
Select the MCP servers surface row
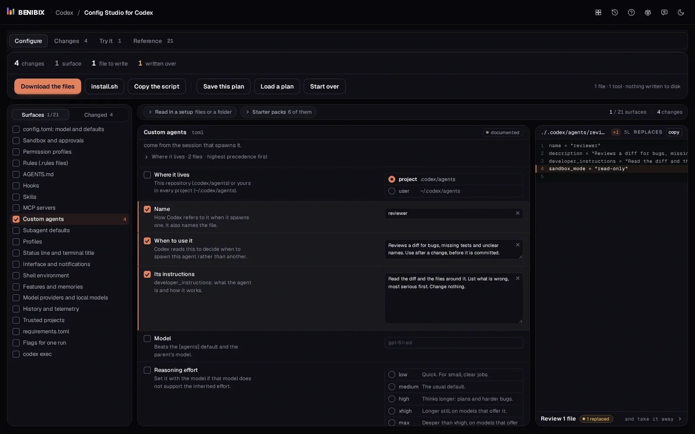pos(69,208)
